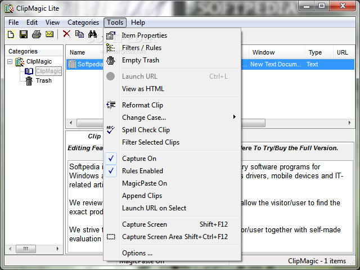The height and width of the screenshot is (270, 360).
Task: Click the Empty Trash bin icon in menu
Action: 111,60
